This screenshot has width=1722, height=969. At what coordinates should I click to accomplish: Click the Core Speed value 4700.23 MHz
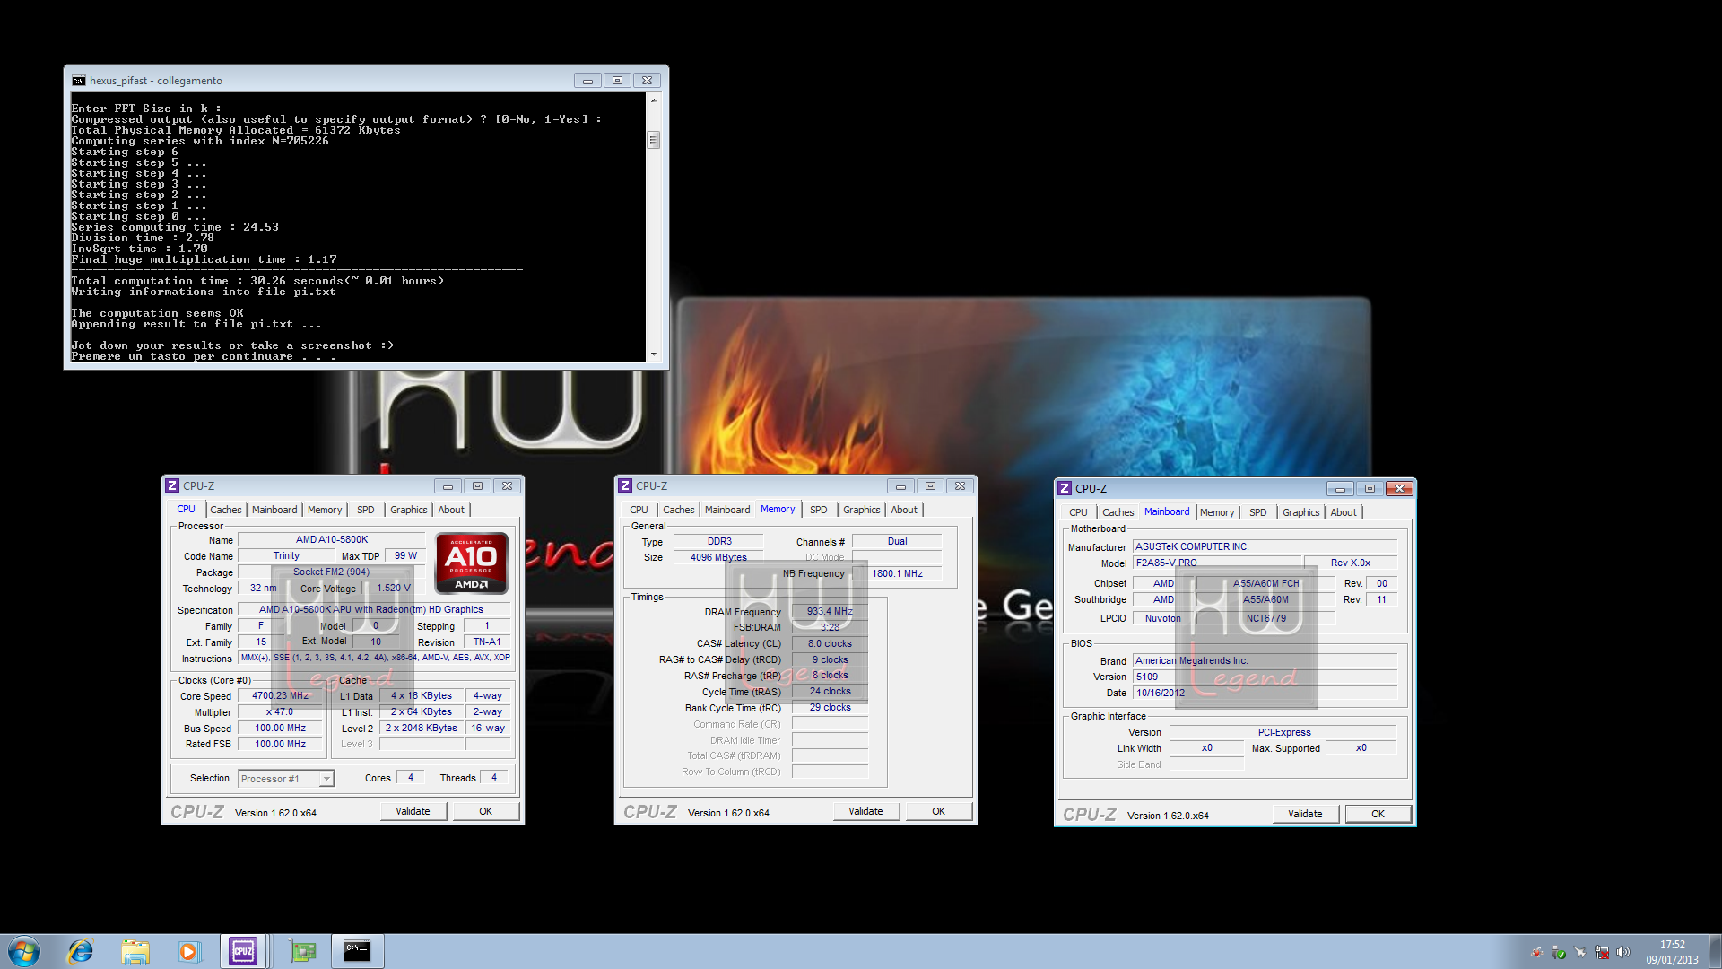281,696
